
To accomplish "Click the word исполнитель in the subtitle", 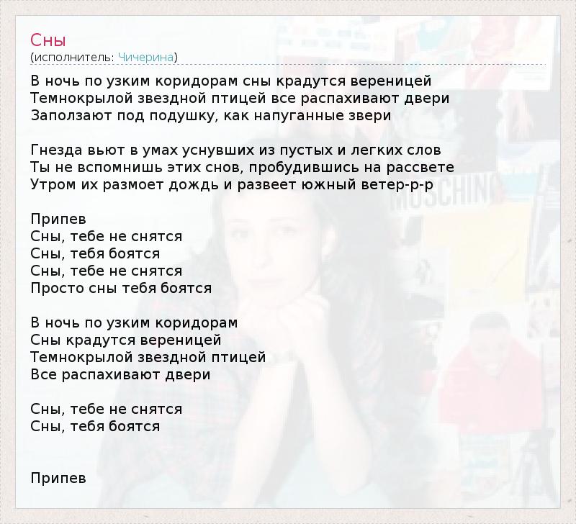I will 74,58.
